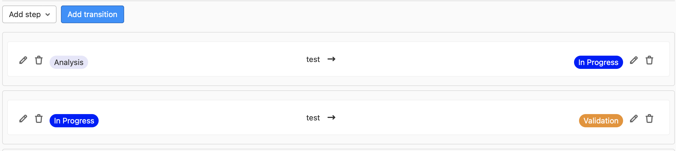Click the orange Validation step badge

(x=601, y=121)
